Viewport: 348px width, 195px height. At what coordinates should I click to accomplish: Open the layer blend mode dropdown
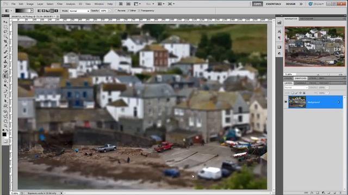pos(296,88)
